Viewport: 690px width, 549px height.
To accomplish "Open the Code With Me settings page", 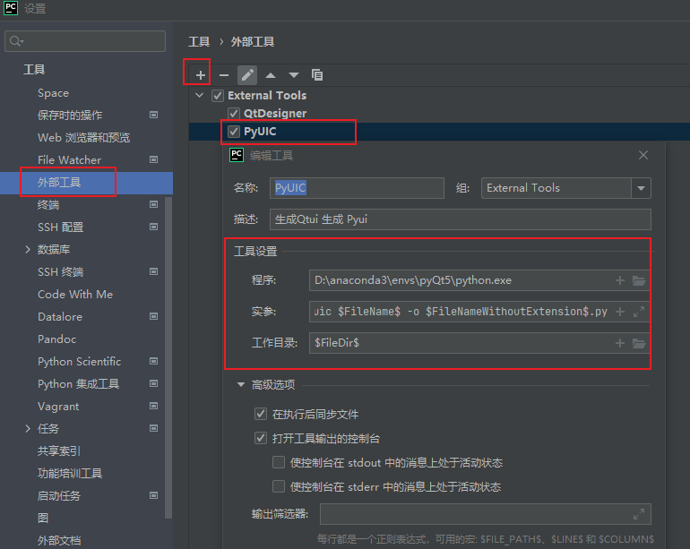I will 75,295.
